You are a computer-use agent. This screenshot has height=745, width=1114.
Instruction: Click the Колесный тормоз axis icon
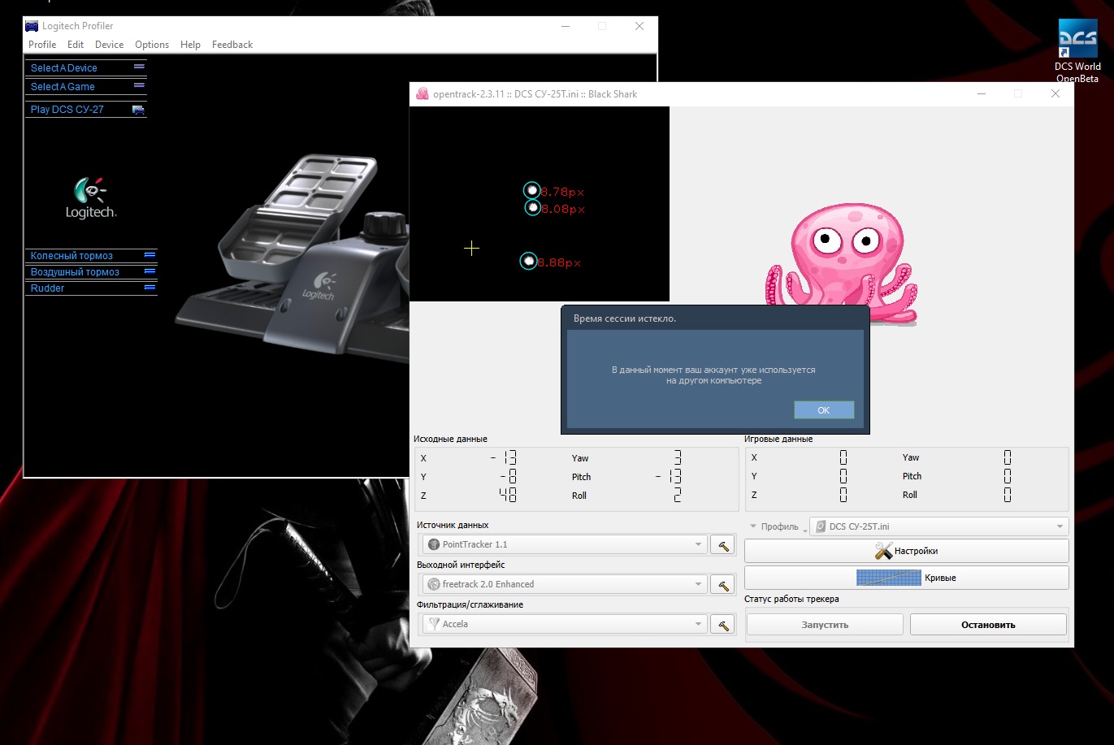click(x=150, y=255)
